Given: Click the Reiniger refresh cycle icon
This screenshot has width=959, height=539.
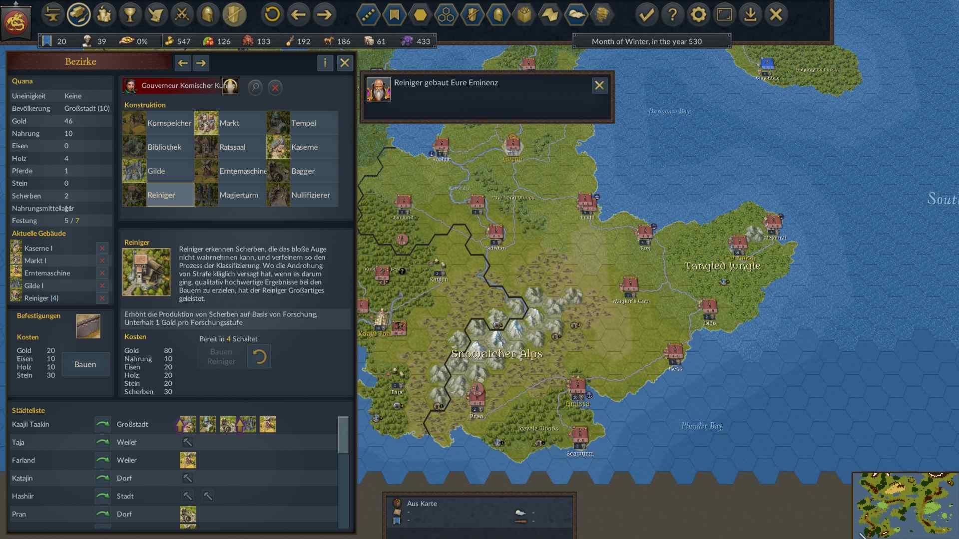Looking at the screenshot, I should click(x=259, y=356).
